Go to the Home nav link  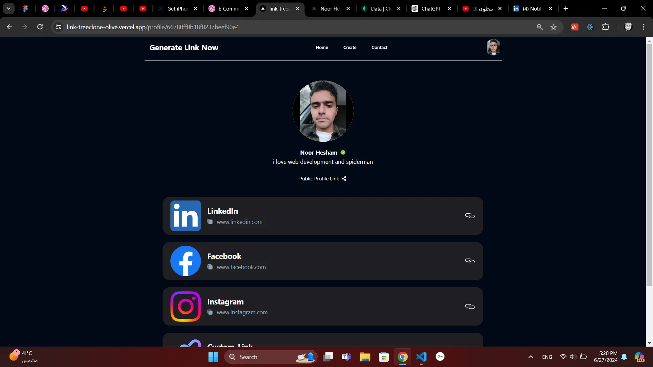pyautogui.click(x=322, y=48)
